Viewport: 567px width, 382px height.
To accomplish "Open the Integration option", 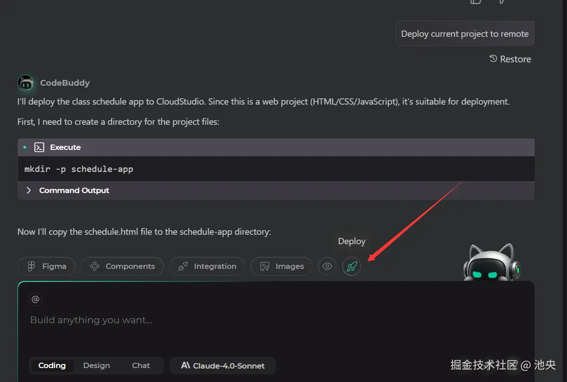I will coord(207,266).
